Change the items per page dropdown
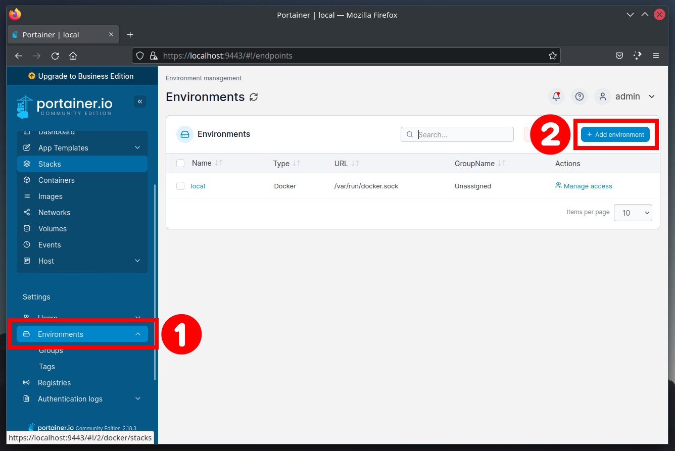 pos(633,213)
